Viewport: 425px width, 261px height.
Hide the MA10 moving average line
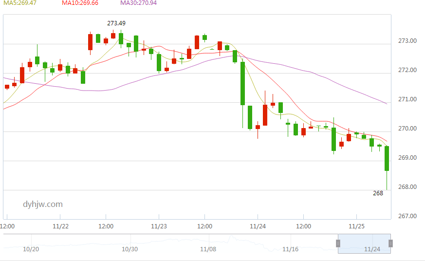tap(80, 3)
